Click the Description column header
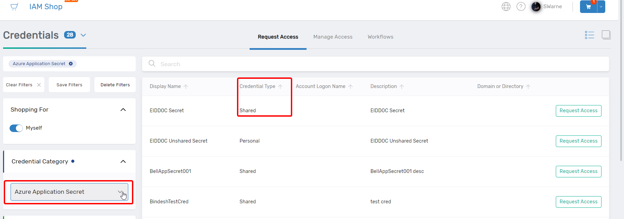Viewport: 624px width, 219px height. coord(384,86)
